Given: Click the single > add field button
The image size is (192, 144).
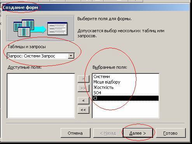Looking at the screenshot, I should click(x=84, y=79).
